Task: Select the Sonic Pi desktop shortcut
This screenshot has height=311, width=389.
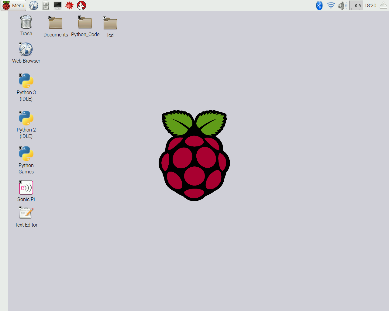Action: 26,191
